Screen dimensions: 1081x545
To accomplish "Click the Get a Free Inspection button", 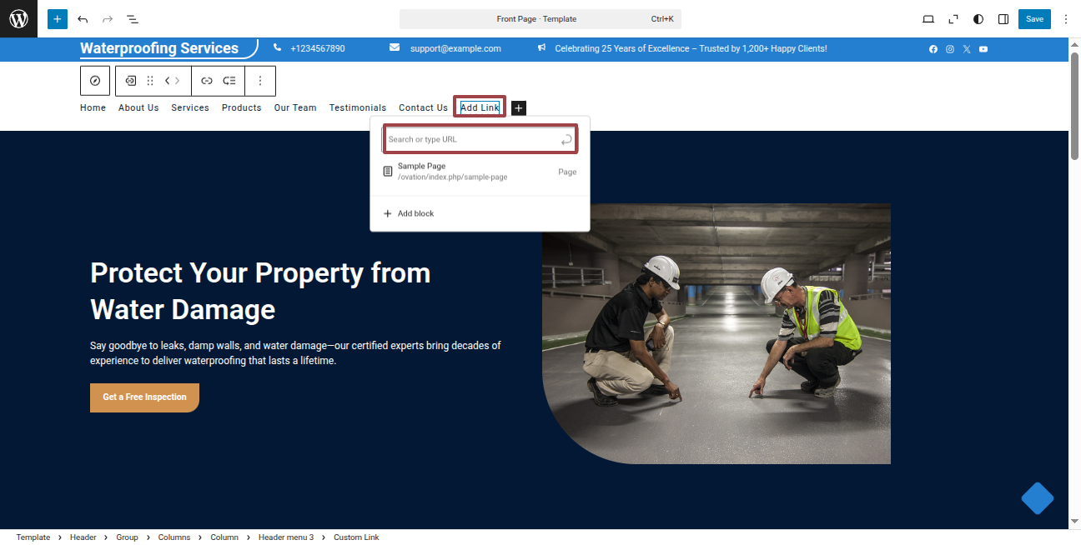I will click(x=144, y=397).
